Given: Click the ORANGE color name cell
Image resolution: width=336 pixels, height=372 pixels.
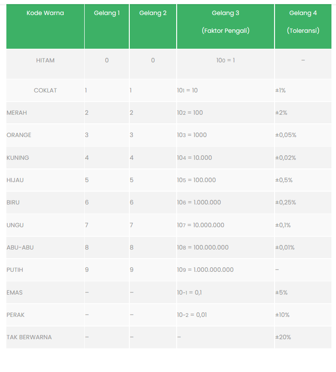Looking at the screenshot, I should click(45, 135).
